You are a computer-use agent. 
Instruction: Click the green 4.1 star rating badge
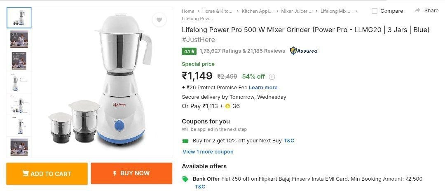point(189,51)
